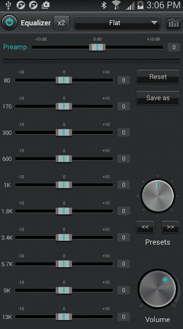Click the Volume knob
Image resolution: width=183 pixels, height=329 pixels.
pyautogui.click(x=158, y=289)
